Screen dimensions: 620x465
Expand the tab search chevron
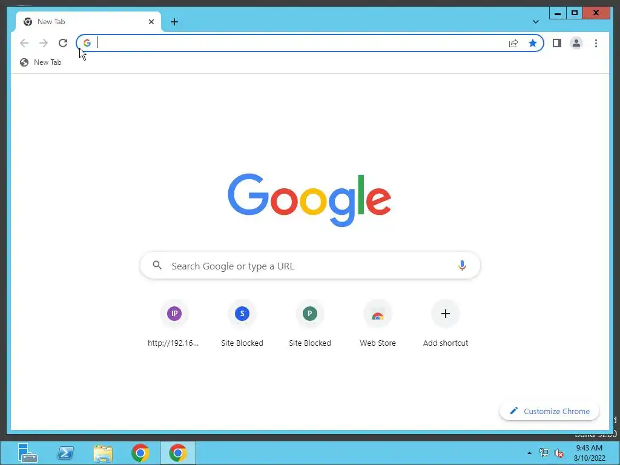point(536,22)
